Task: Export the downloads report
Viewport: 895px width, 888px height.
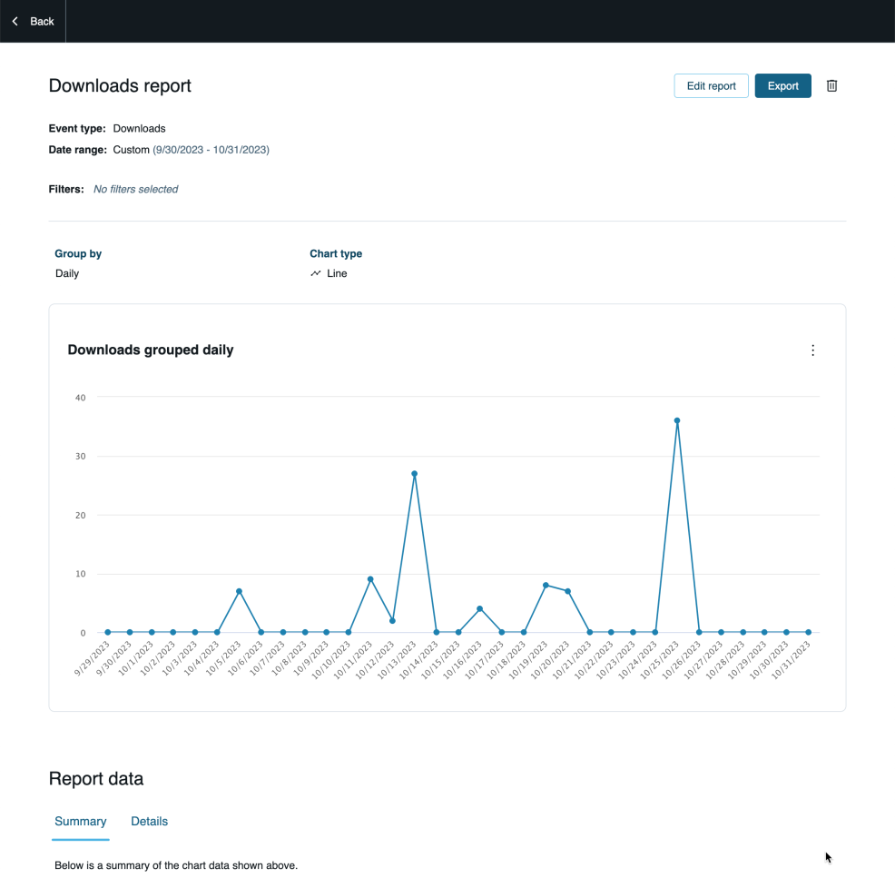Action: [x=782, y=85]
